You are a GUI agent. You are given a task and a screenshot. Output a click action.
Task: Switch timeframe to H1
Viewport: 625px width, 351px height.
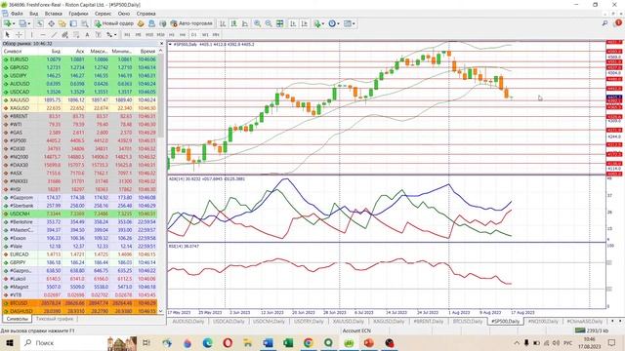tap(172, 35)
